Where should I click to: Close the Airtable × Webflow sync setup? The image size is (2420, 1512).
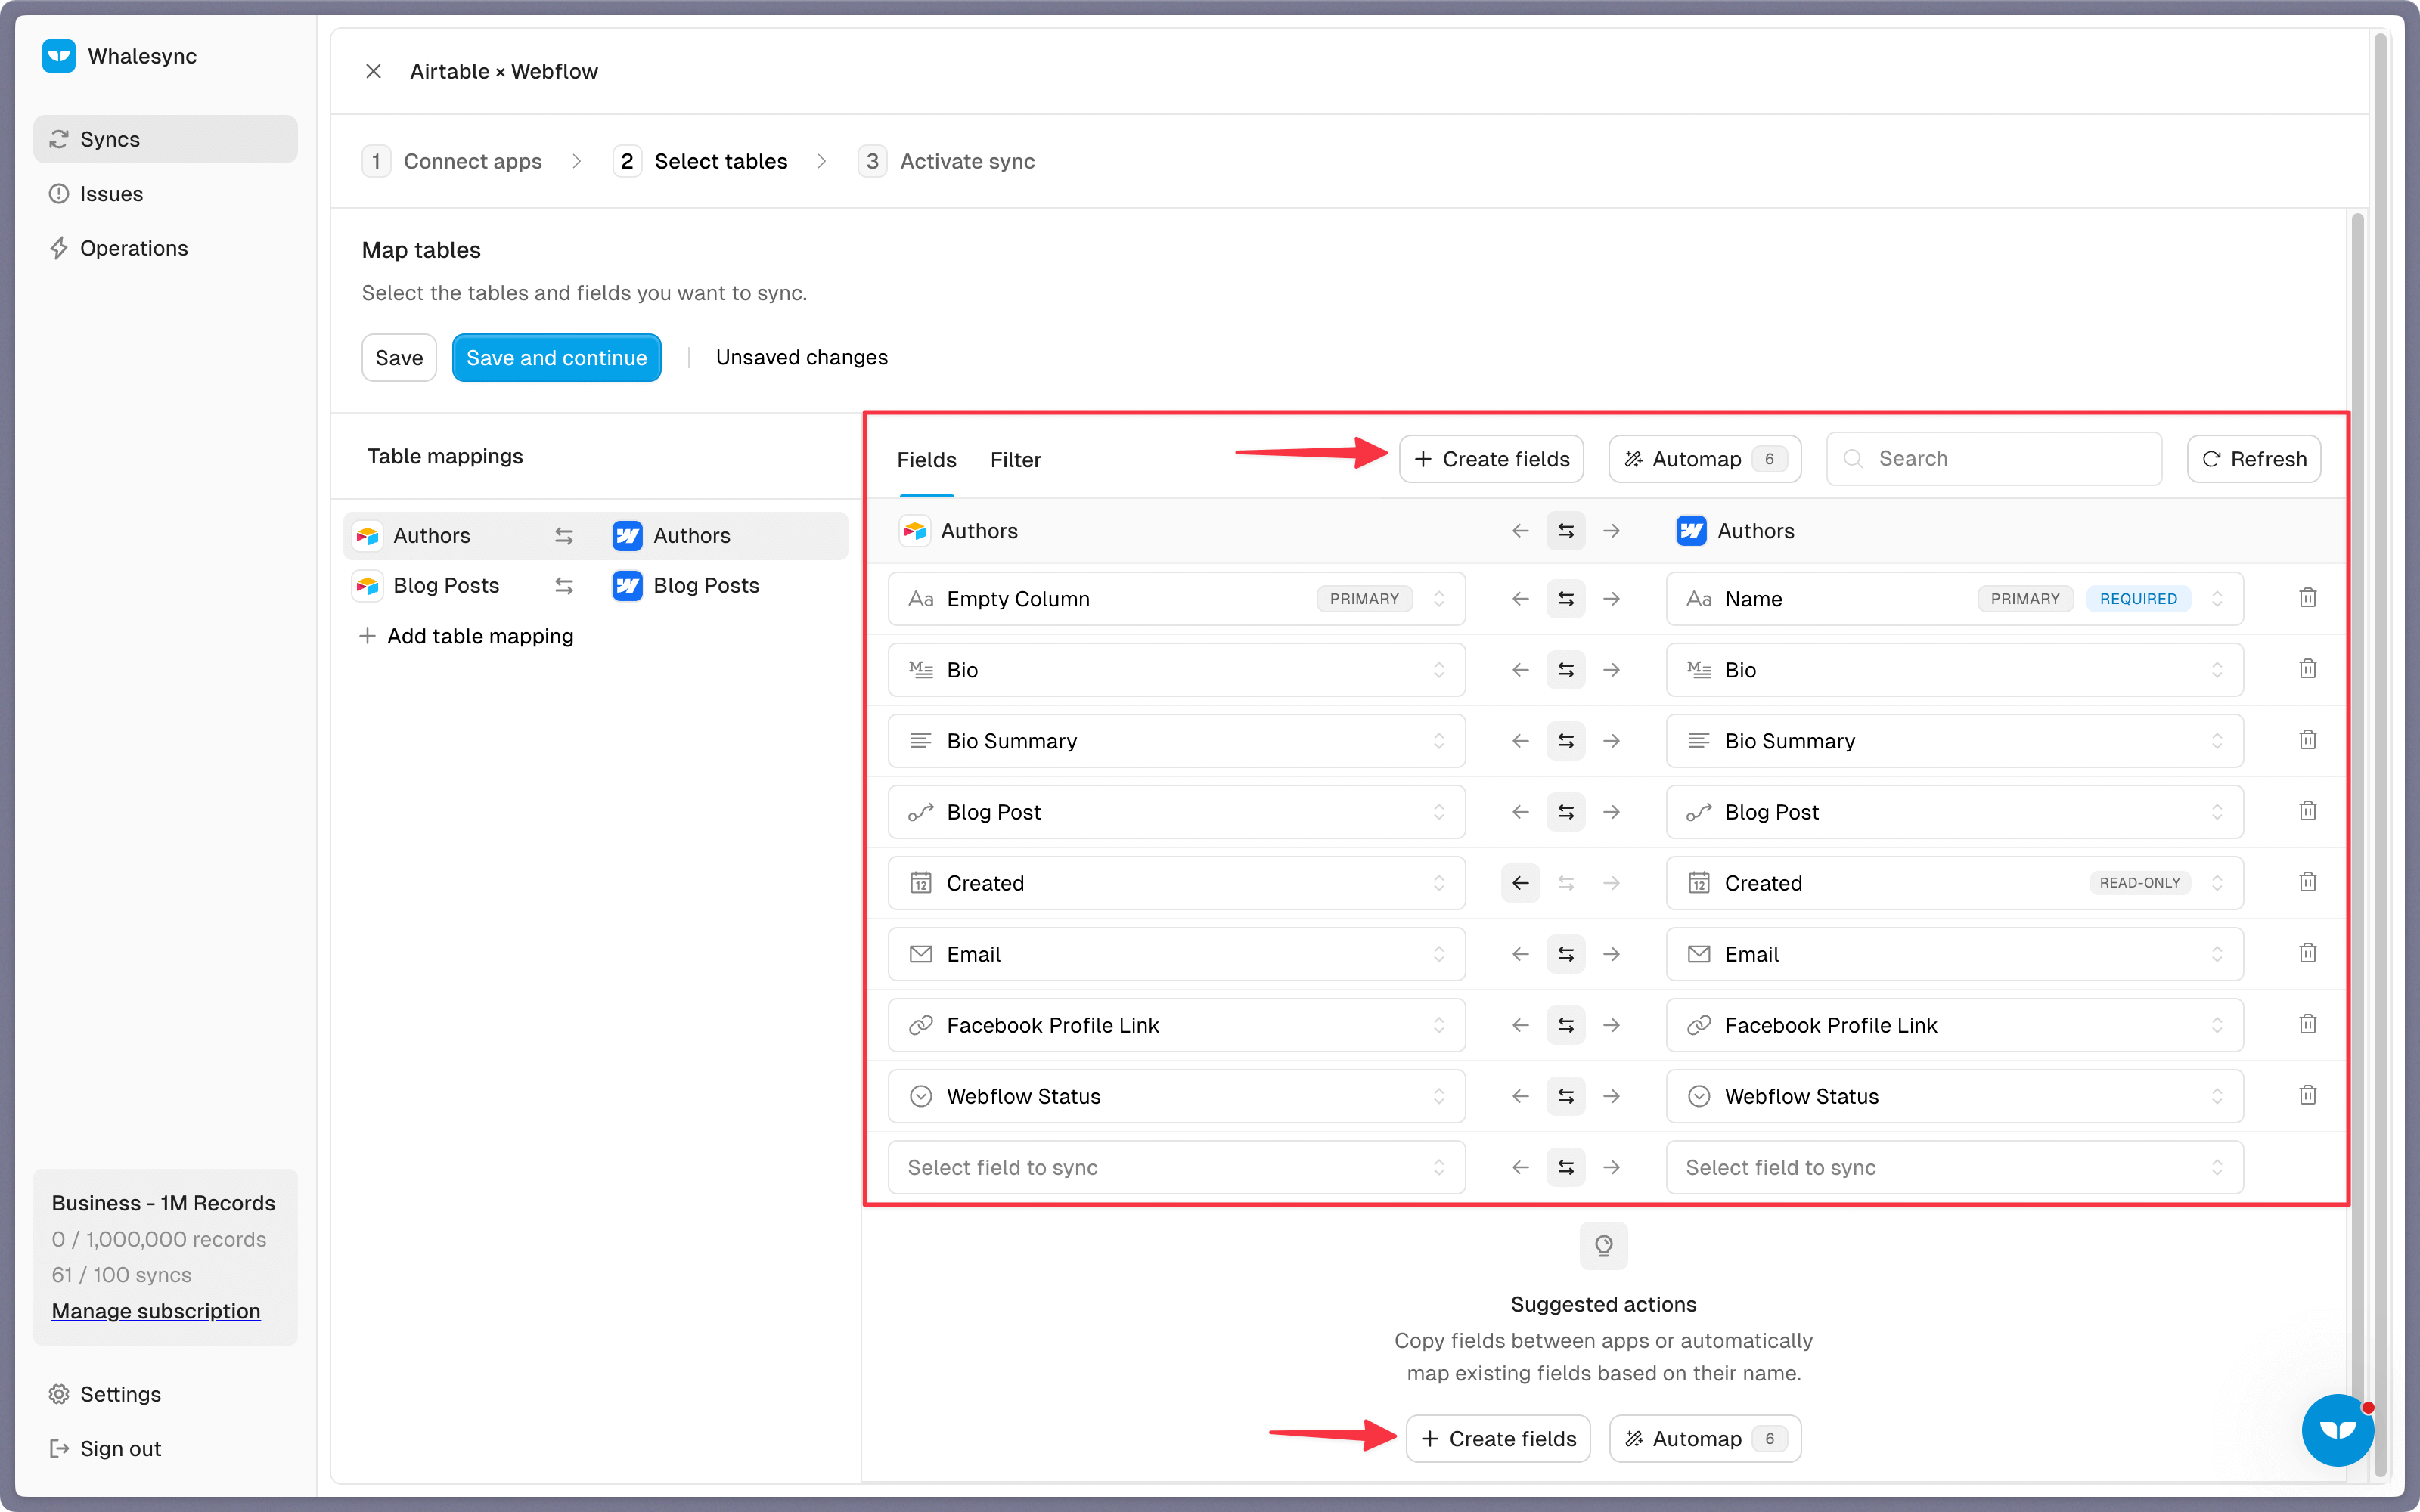click(373, 71)
